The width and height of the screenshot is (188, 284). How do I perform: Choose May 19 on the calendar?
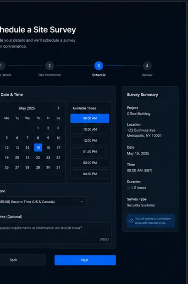7,157
